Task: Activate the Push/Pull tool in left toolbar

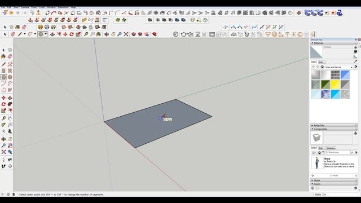Action: pos(10,98)
